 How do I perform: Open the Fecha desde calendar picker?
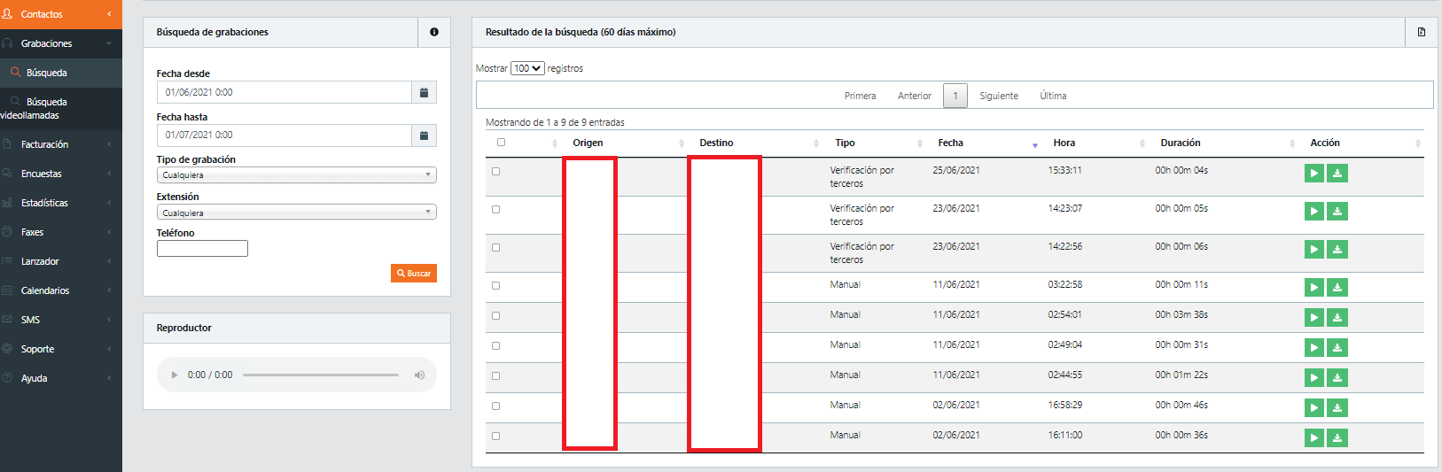coord(424,92)
